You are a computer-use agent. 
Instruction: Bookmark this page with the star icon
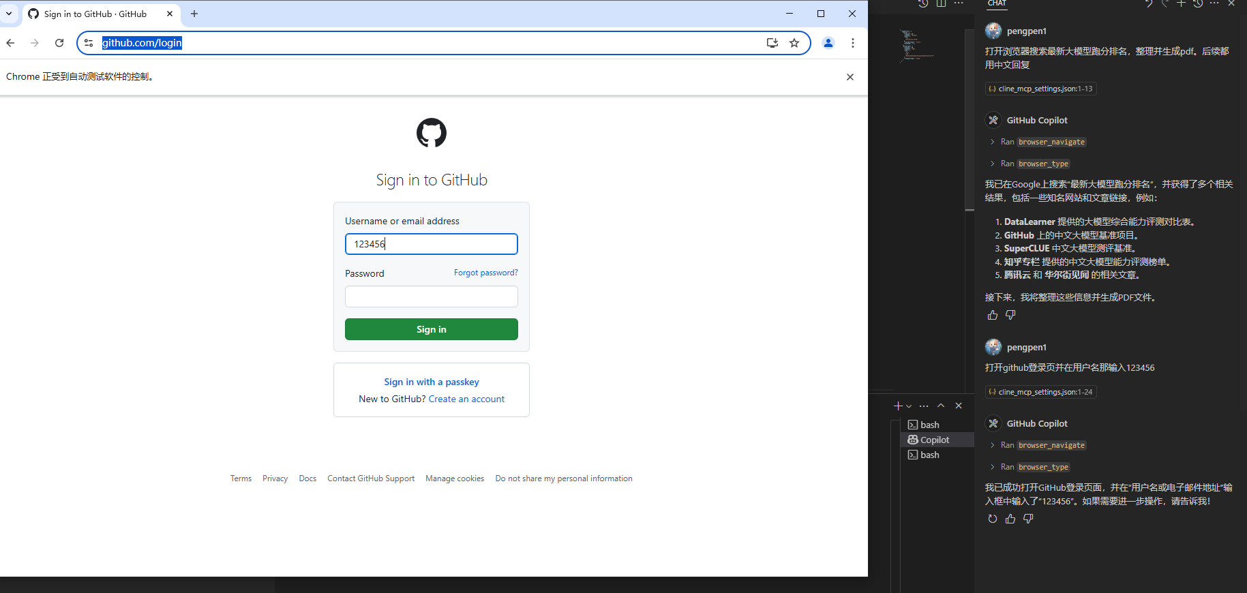click(794, 43)
